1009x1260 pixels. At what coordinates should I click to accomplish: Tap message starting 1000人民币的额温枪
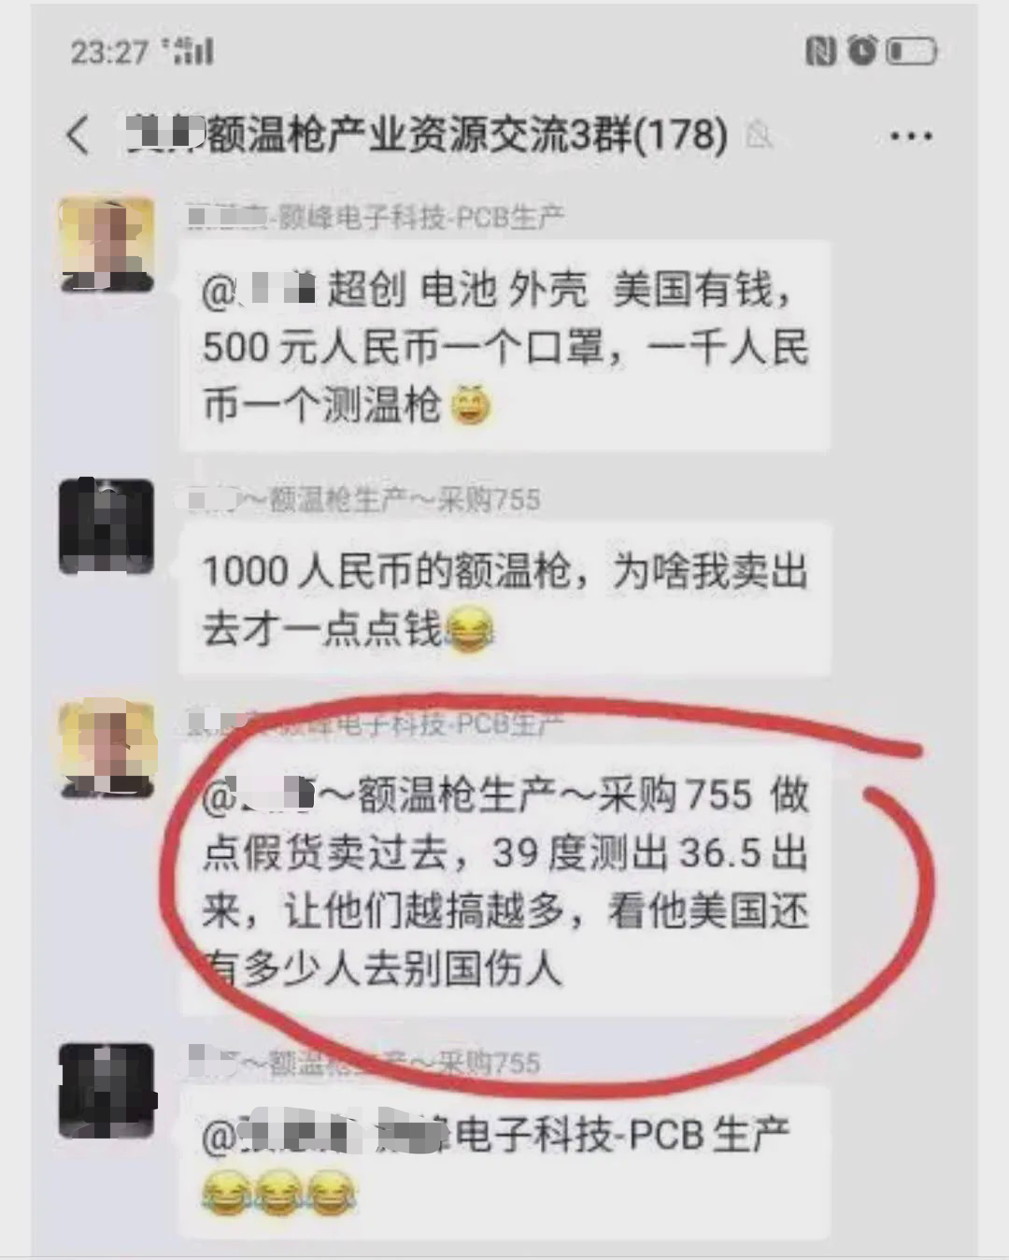click(504, 599)
